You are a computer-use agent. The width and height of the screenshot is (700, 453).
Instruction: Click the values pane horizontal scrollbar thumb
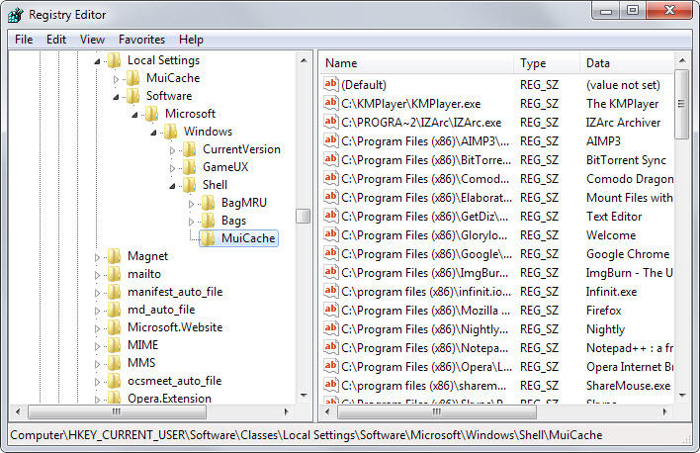tap(437, 411)
